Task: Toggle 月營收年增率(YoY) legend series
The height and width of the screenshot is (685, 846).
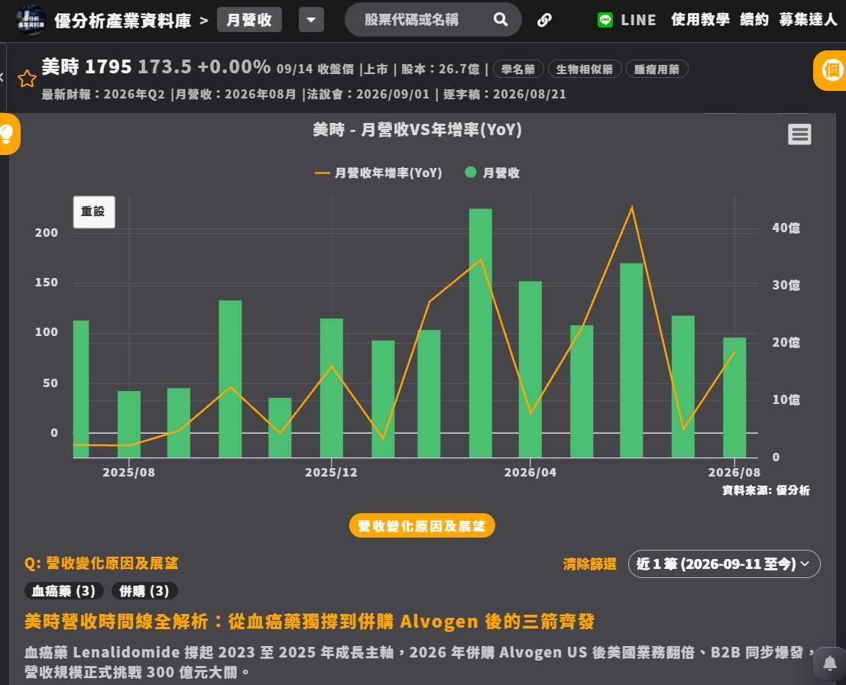Action: [378, 173]
